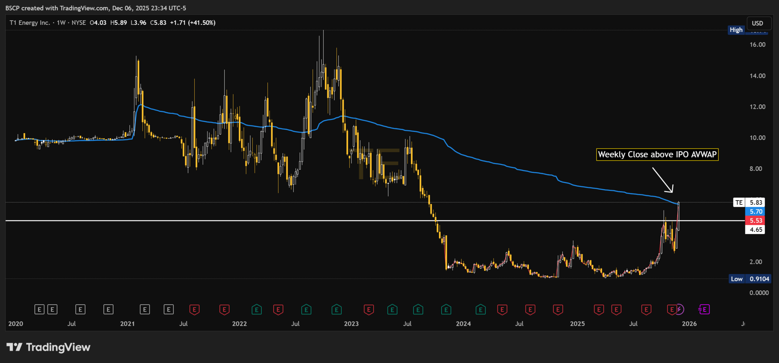Click the High marker label on the price axis

pos(736,30)
